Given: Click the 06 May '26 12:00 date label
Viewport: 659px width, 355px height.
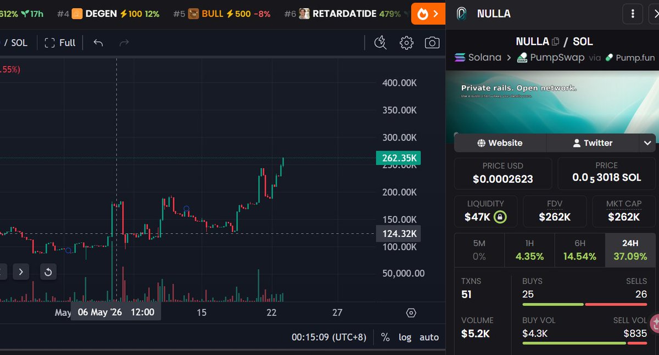Looking at the screenshot, I should tap(116, 312).
